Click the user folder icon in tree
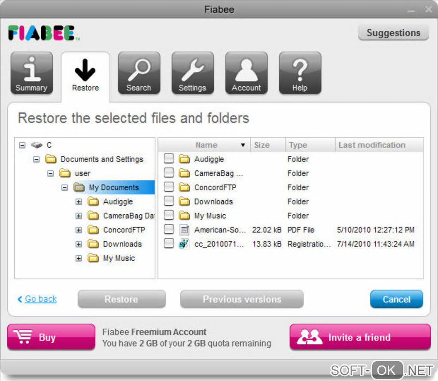This screenshot has height=381, width=438. [x=65, y=173]
